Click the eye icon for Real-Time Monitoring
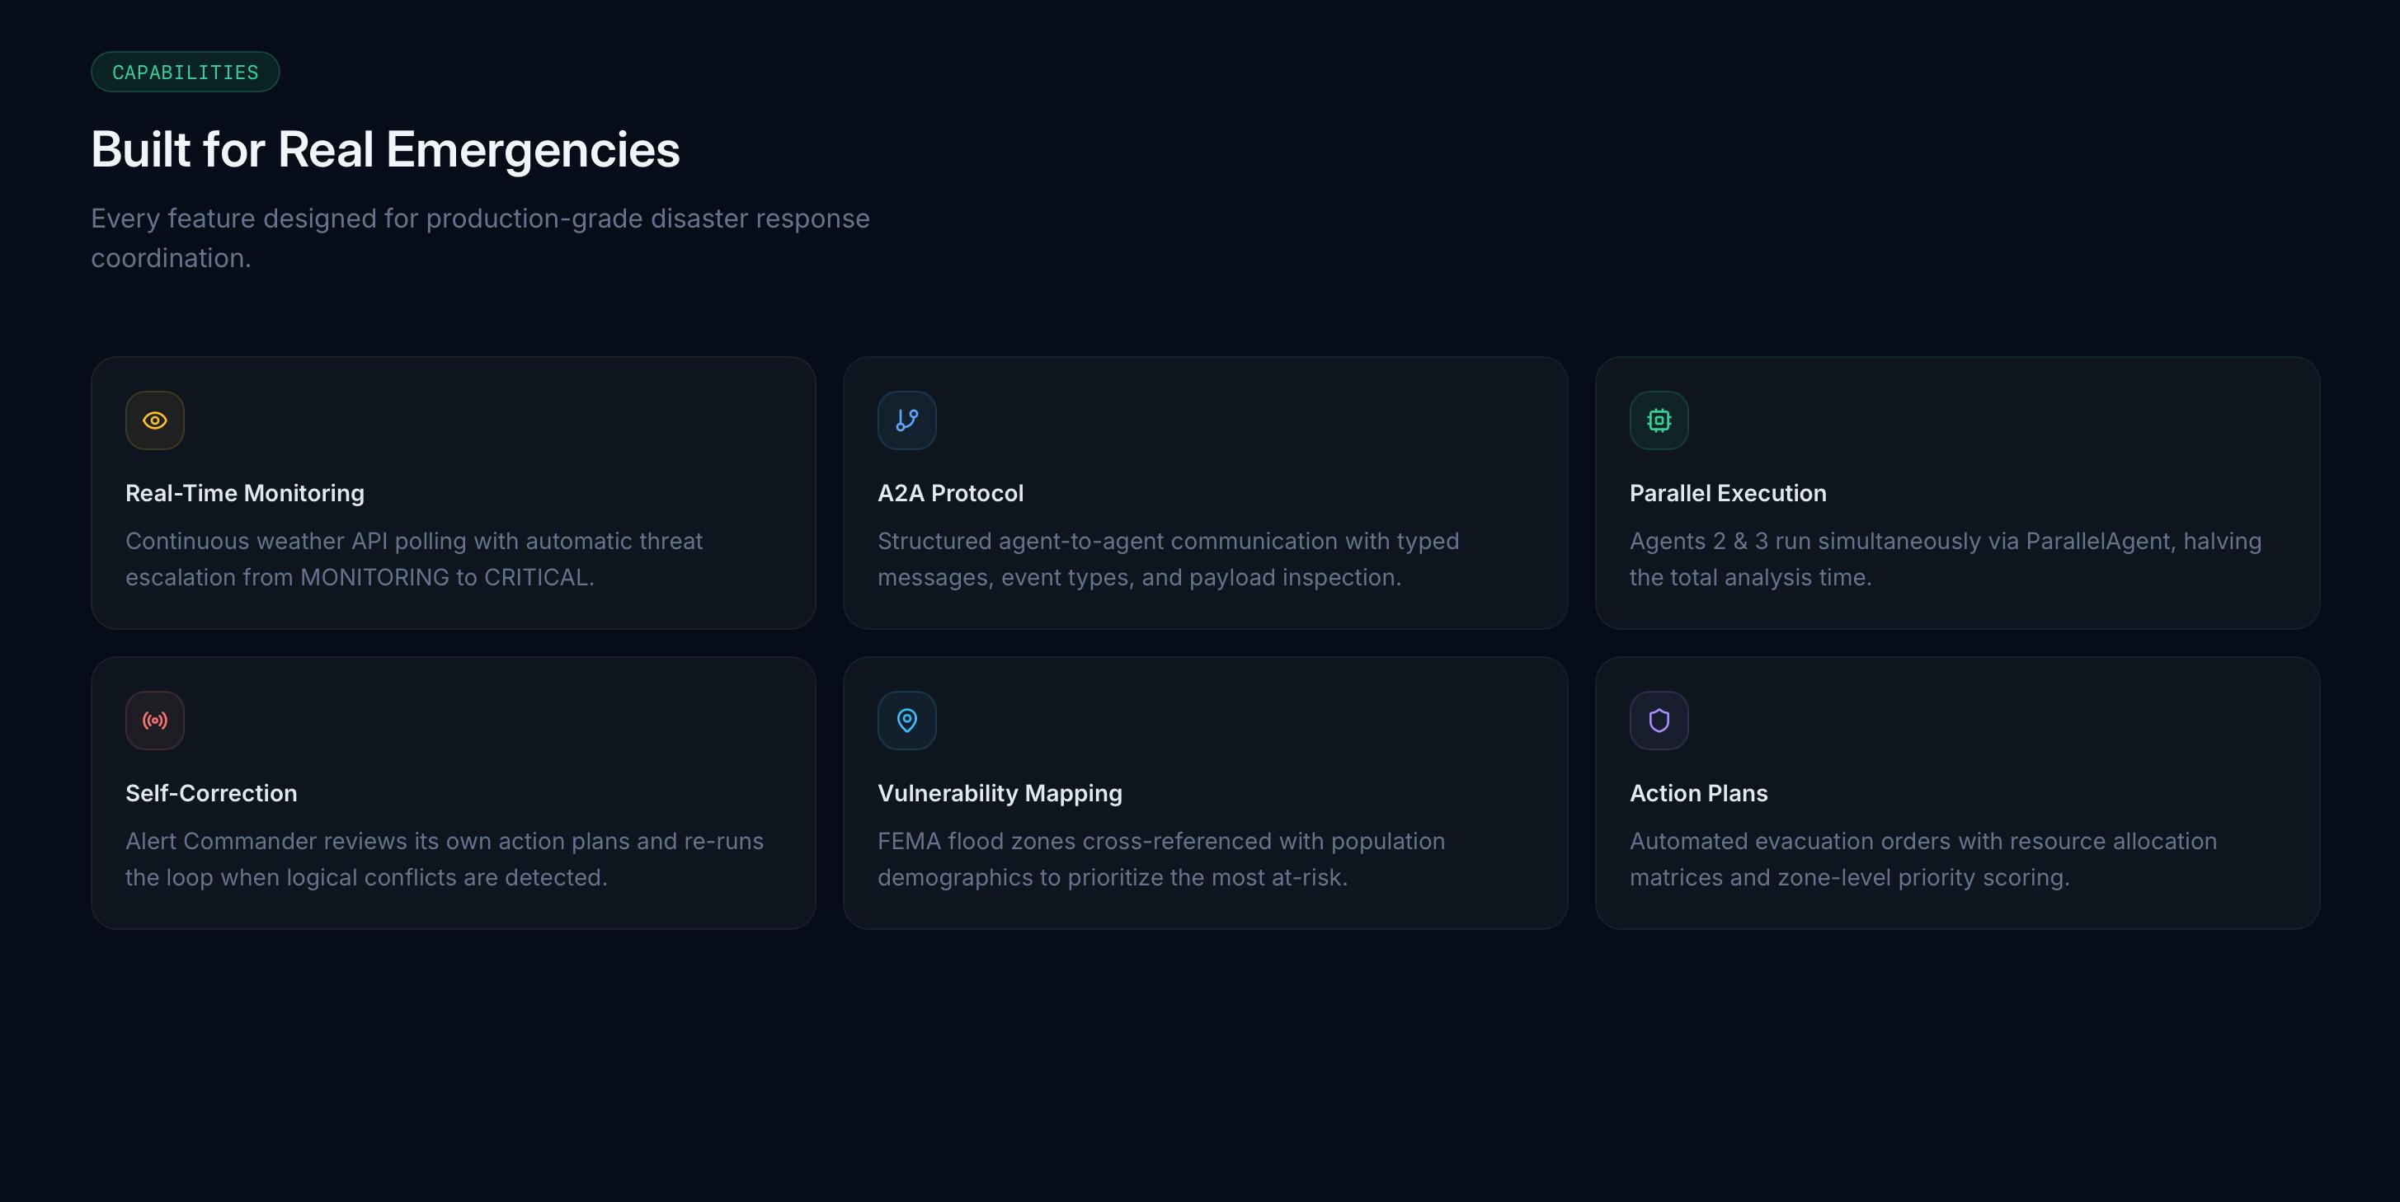2400x1202 pixels. coord(155,420)
